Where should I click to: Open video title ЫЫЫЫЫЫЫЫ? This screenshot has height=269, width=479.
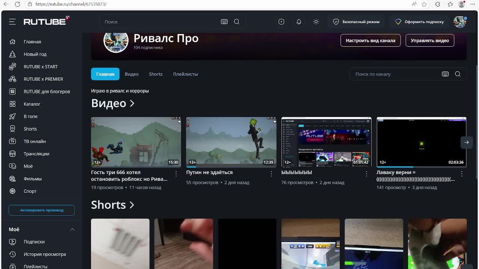297,172
